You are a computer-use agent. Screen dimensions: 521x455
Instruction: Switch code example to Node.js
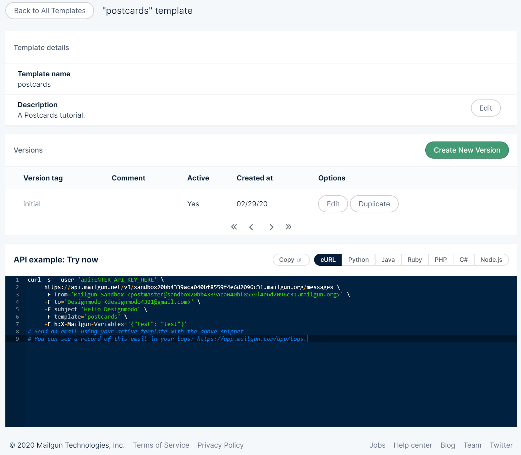click(x=491, y=260)
